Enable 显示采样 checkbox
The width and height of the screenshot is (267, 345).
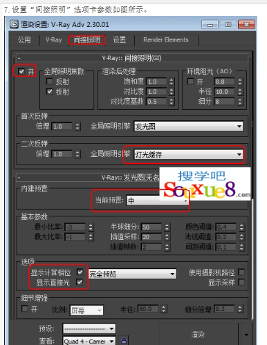pyautogui.click(x=241, y=282)
